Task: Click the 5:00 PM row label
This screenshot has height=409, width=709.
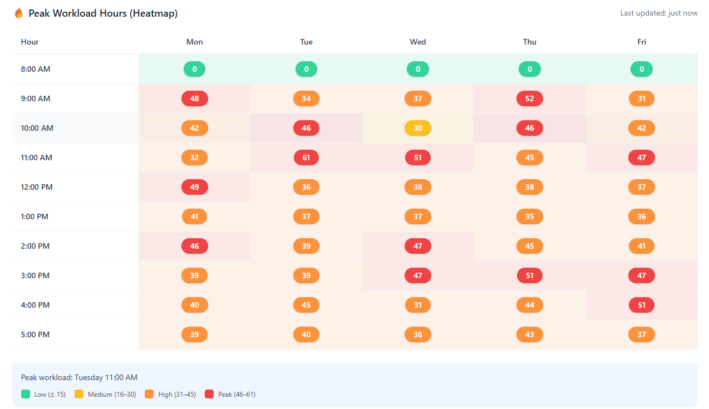Action: (35, 334)
